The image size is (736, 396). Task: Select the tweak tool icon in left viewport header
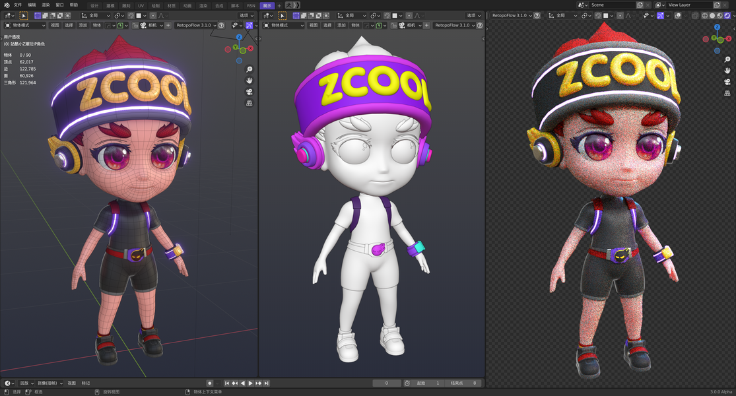point(24,15)
